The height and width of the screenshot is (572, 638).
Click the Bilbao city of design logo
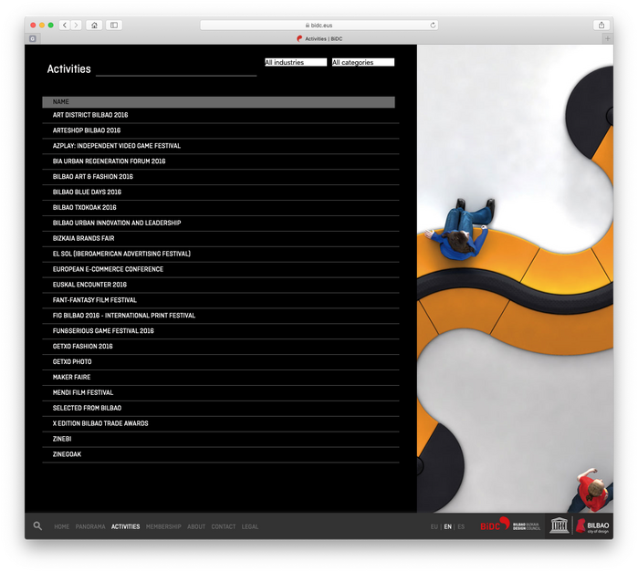point(592,526)
